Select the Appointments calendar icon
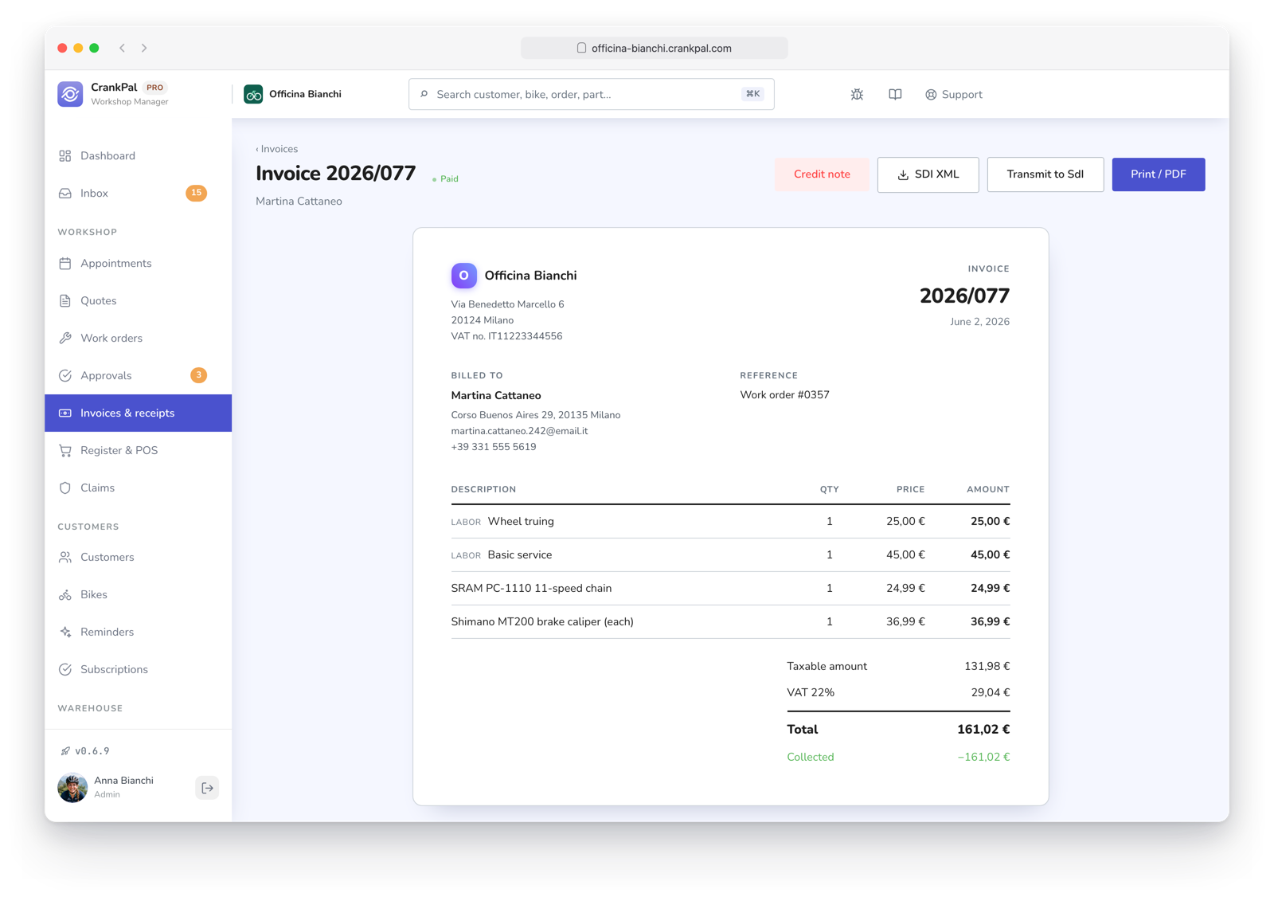The width and height of the screenshot is (1274, 901). 65,264
